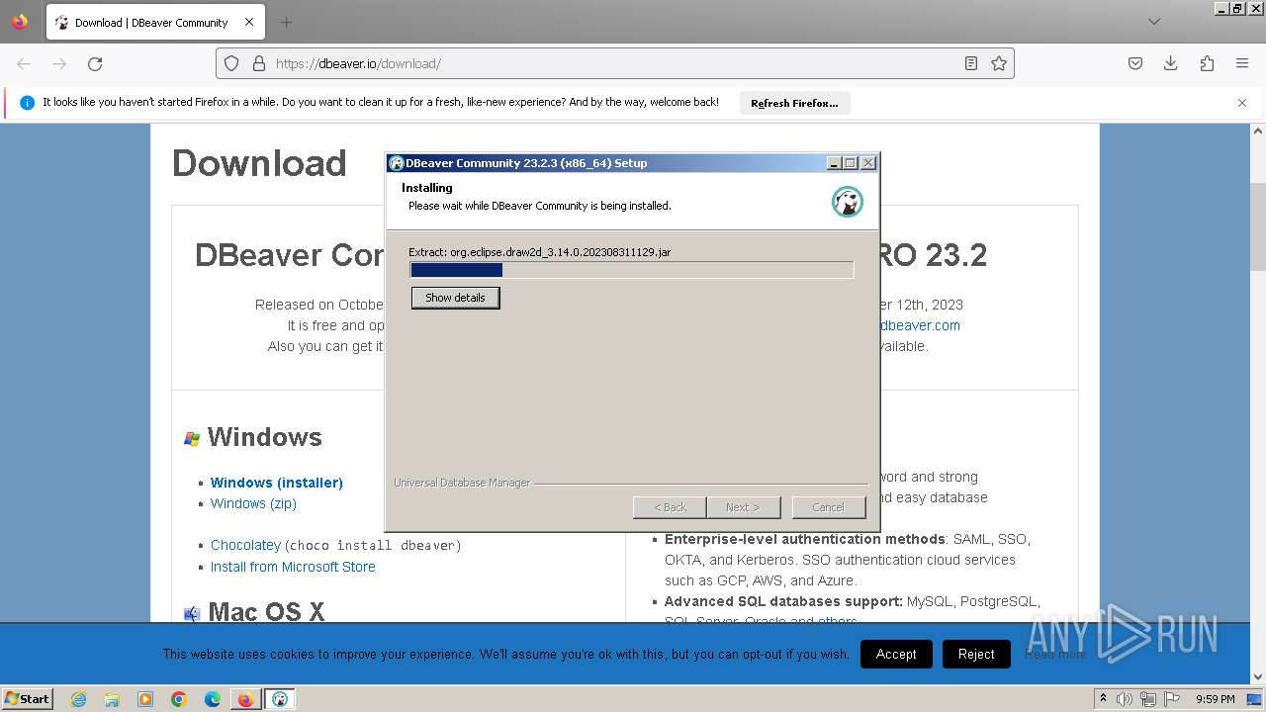Open the volume speaker tray icon
Viewport: 1266px width, 712px height.
click(1125, 699)
